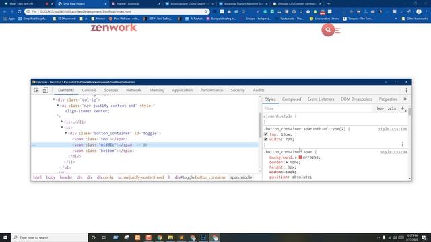Screen dimensions: 431x242
Task: Click the red search icon on webpage
Action: click(x=328, y=30)
